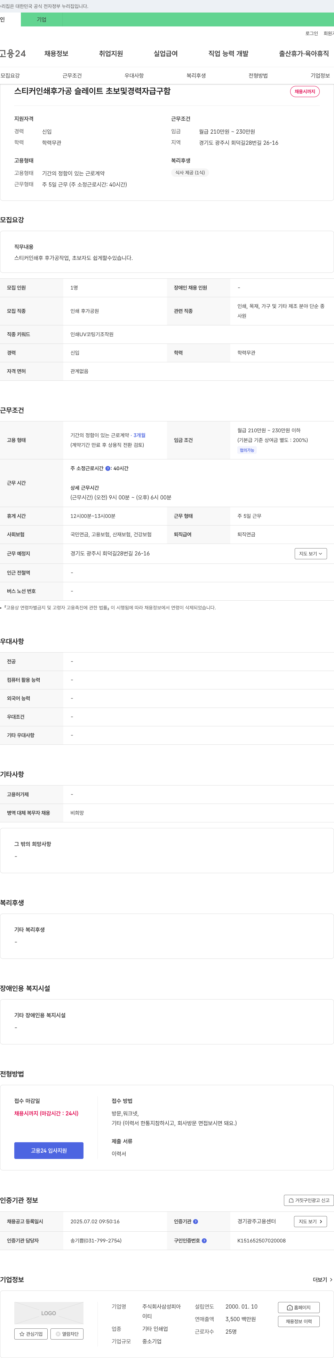Report via 거짓구인광고 신고 button
This screenshot has width=334, height=1358.
click(309, 1200)
